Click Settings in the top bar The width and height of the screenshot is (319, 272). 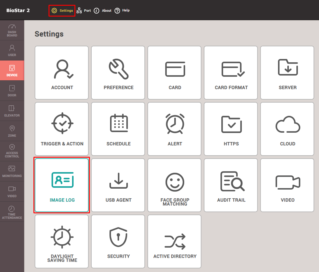click(x=62, y=11)
